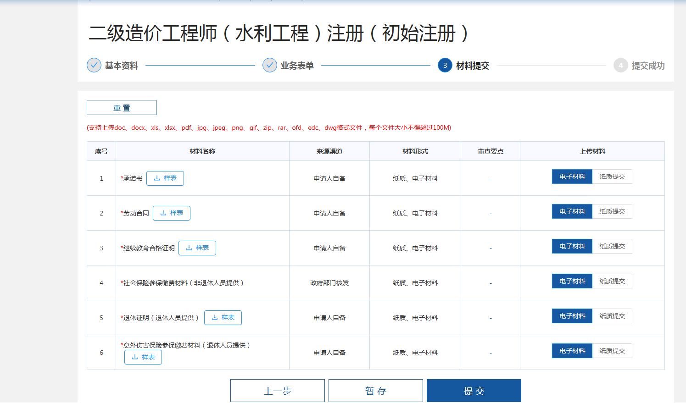Click 暂存 to save draft

tap(376, 391)
